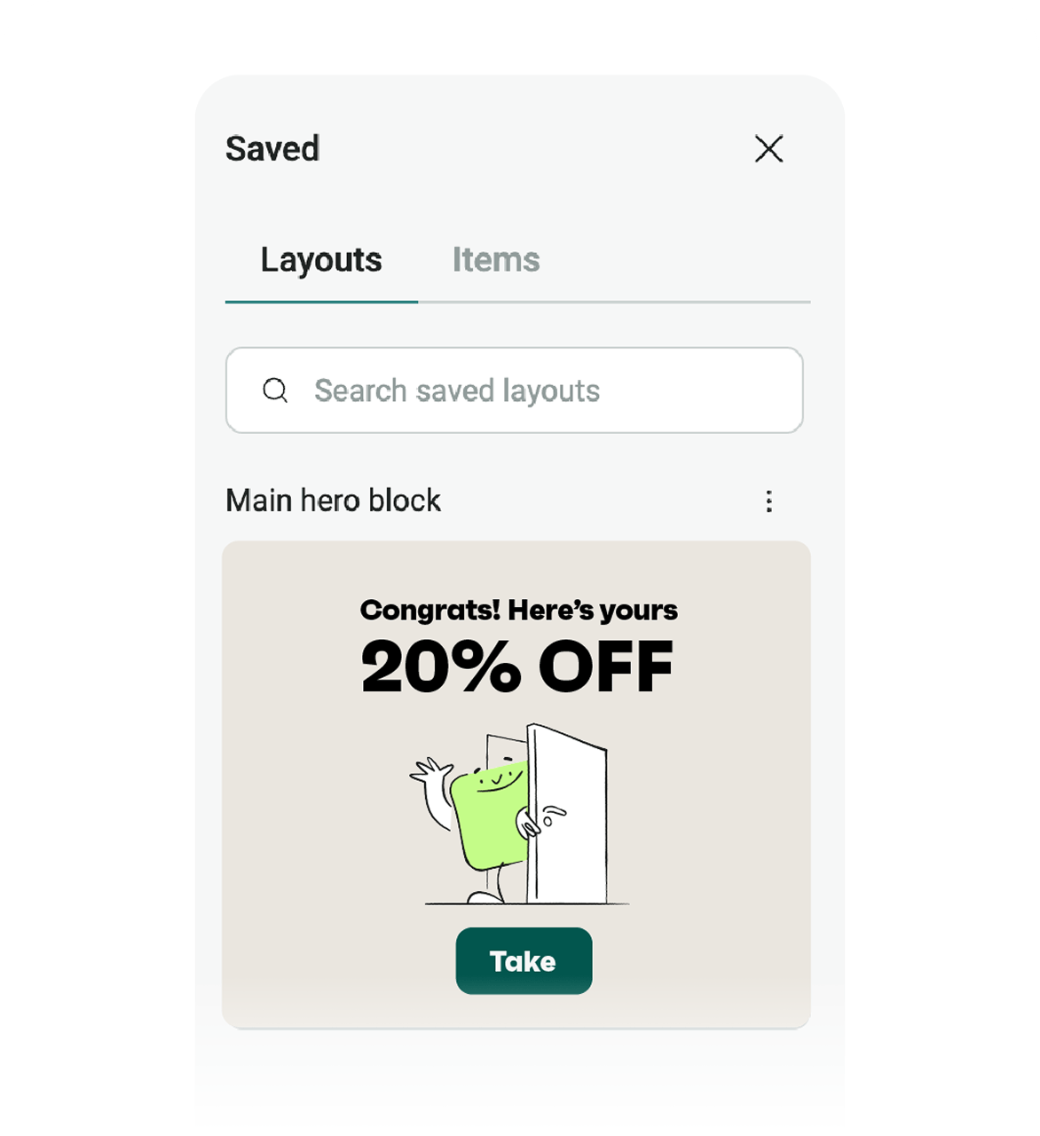Screen dimensions: 1040x1136
Task: Click the magnifying glass search icon
Action: pyautogui.click(x=275, y=390)
